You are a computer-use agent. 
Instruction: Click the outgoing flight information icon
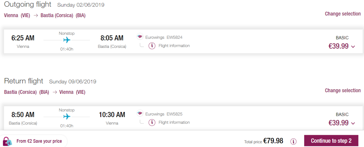tap(152, 46)
